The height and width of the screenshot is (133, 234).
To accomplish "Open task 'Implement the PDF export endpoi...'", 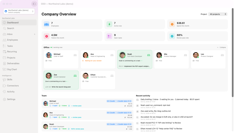I will [137, 66].
